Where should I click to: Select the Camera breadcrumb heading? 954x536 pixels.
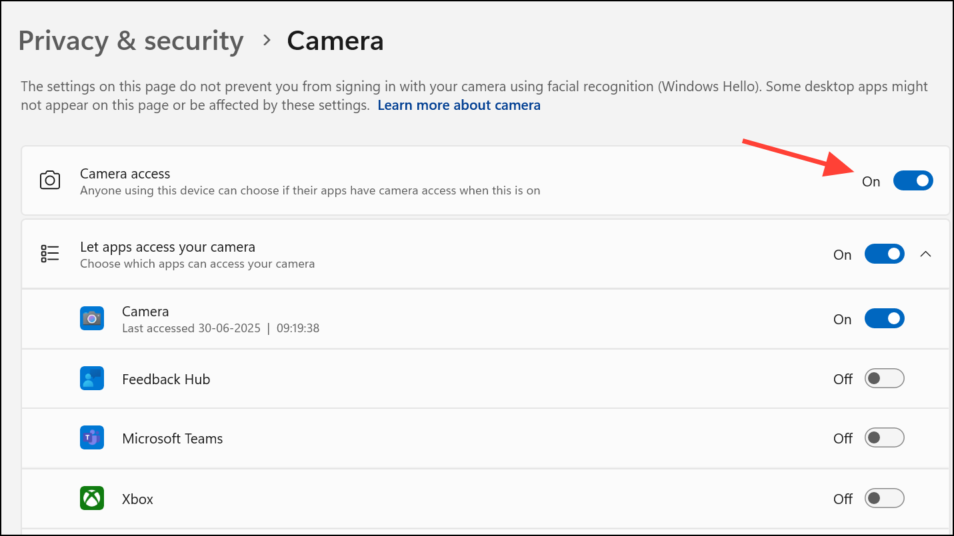coord(335,41)
